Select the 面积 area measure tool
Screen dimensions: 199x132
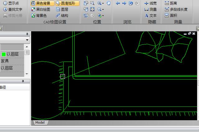pyautogui.click(x=171, y=16)
